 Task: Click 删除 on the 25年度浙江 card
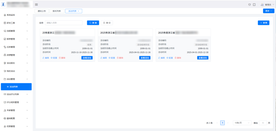click(x=62, y=58)
